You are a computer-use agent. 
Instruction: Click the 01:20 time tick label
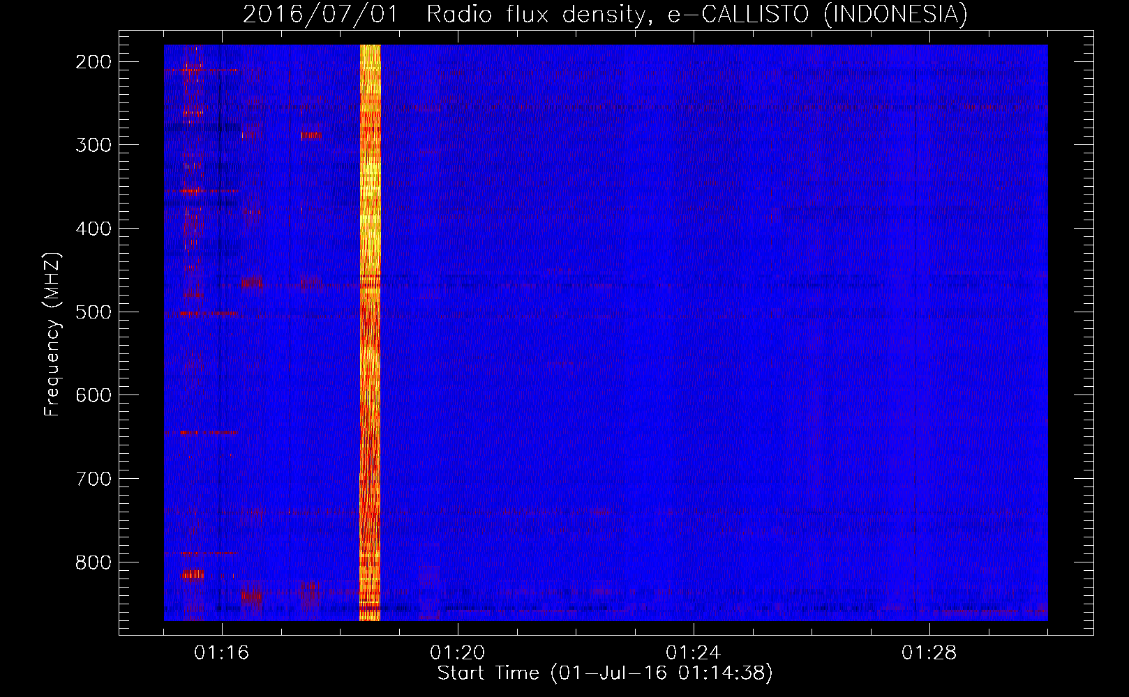click(458, 653)
